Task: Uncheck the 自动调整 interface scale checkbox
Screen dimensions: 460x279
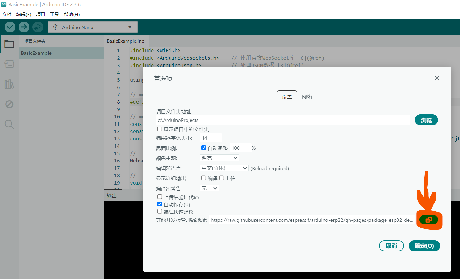Action: coord(204,148)
